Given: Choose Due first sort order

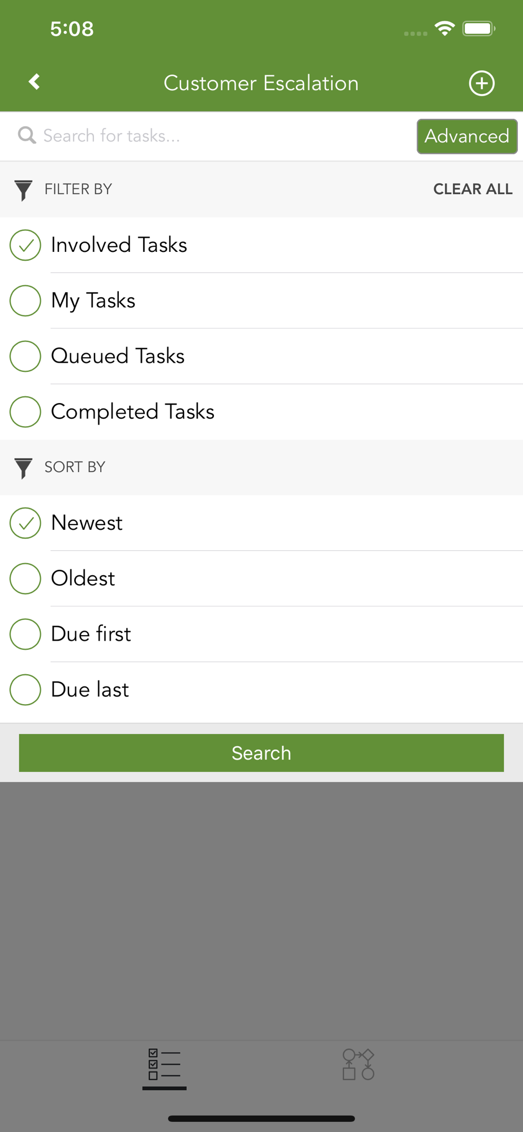Looking at the screenshot, I should pyautogui.click(x=261, y=634).
